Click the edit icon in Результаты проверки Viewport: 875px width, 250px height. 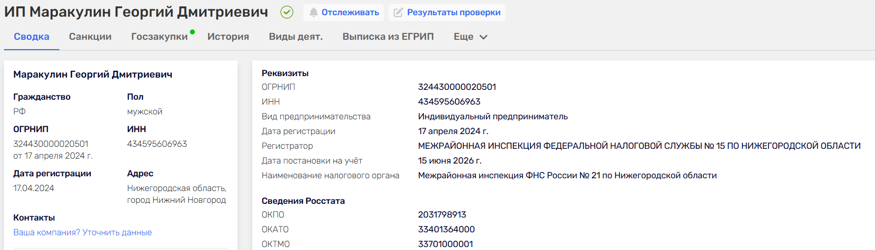(x=398, y=12)
